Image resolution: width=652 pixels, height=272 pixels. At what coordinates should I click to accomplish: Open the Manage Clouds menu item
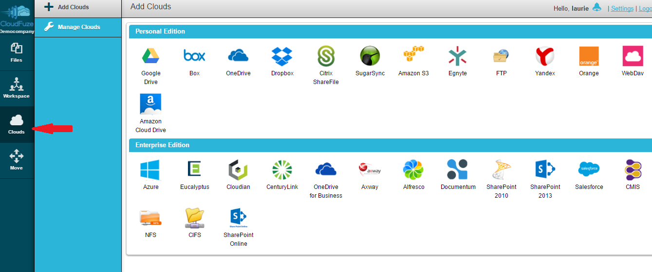pyautogui.click(x=78, y=27)
